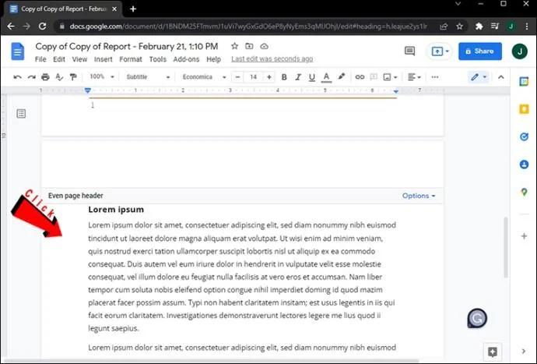Screen dimensions: 537x364
Task: Hide side panel with bottom-right chevron
Action: click(524, 351)
